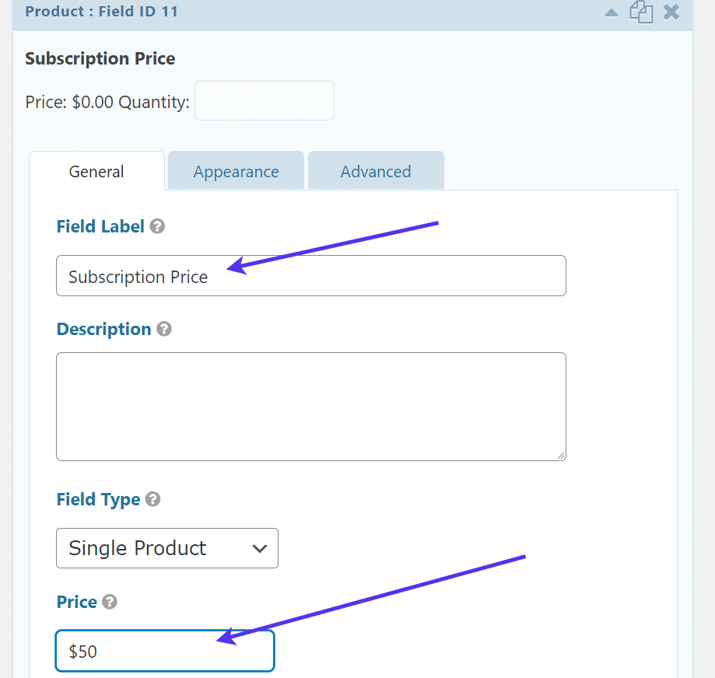Focus the Description text area
Screen dimensions: 715x678
click(x=310, y=406)
